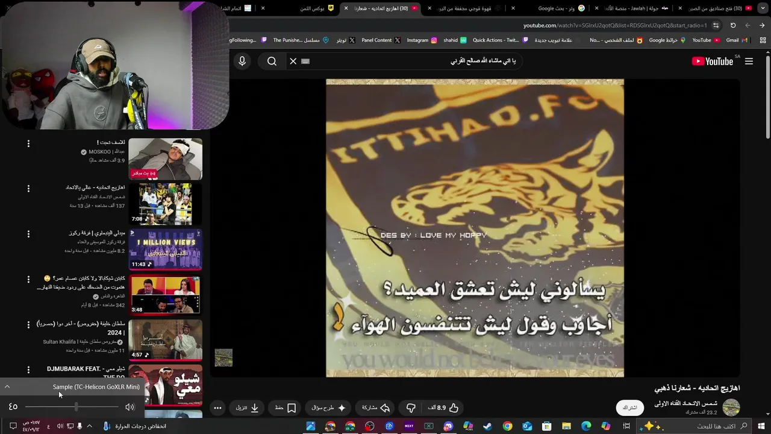Open the browser tab search dropdown
Viewport: 771px width, 434px height.
coord(763,8)
